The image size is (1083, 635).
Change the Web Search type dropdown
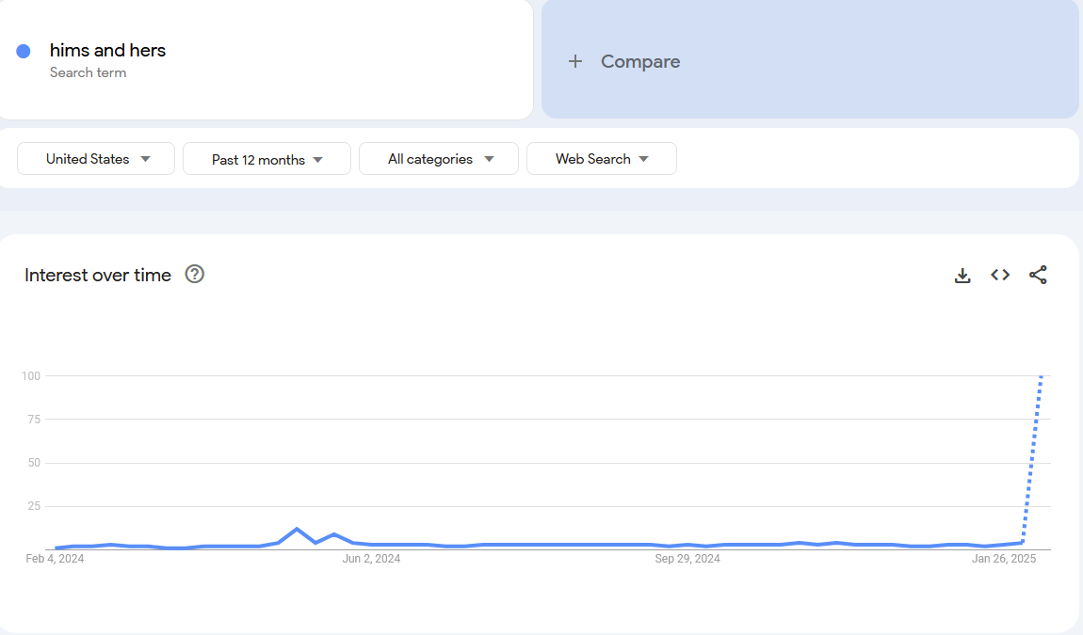pos(601,159)
